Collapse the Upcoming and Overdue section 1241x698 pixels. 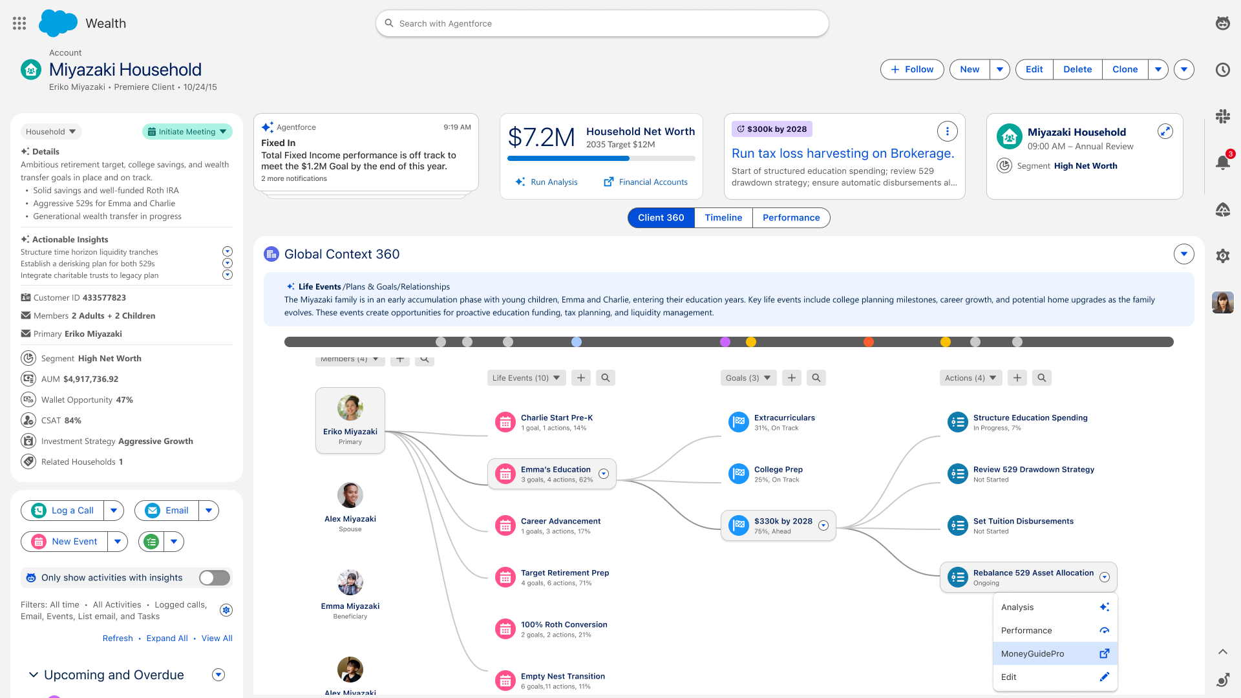[x=33, y=675]
